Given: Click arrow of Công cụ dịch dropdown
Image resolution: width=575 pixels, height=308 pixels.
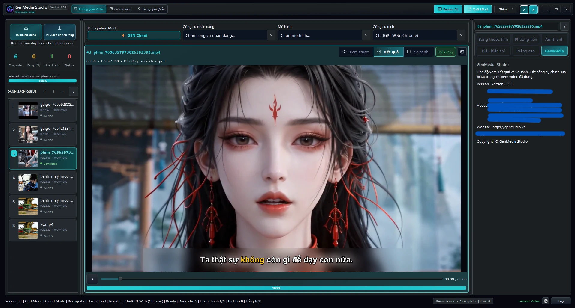Looking at the screenshot, I should 461,35.
